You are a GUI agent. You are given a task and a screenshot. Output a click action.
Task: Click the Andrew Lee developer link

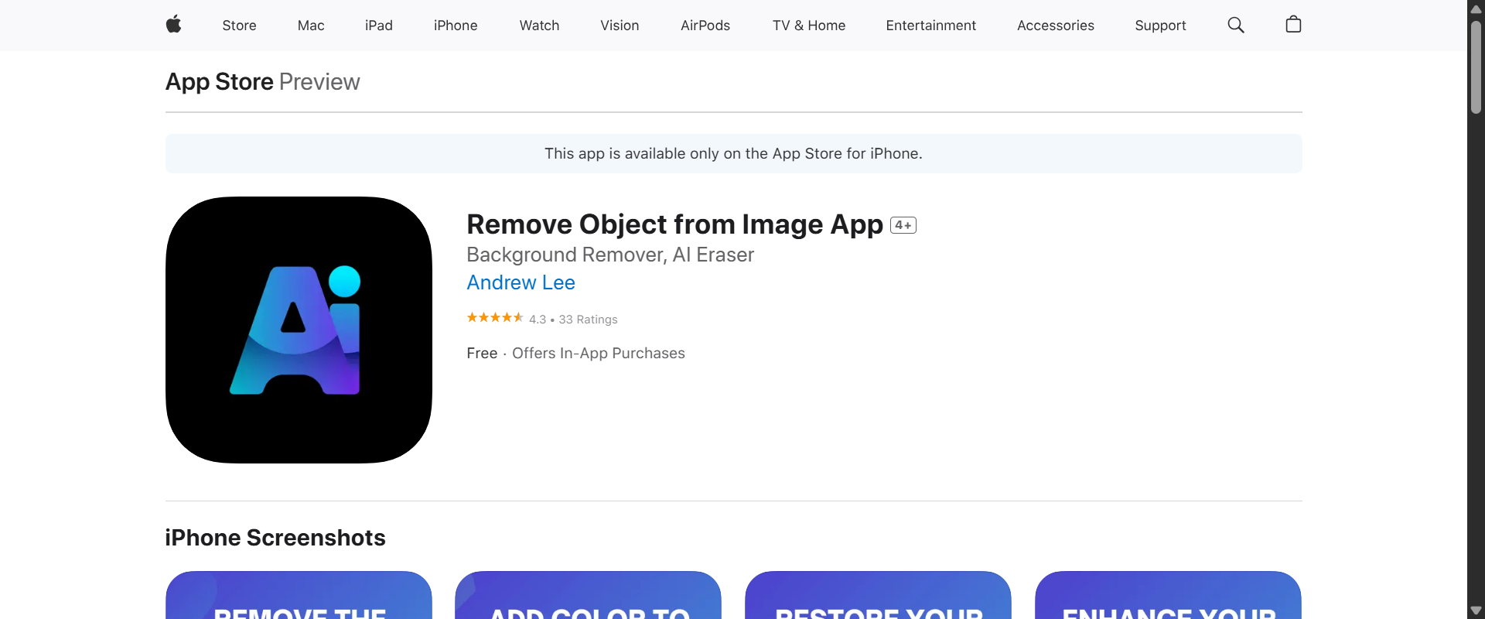tap(521, 282)
